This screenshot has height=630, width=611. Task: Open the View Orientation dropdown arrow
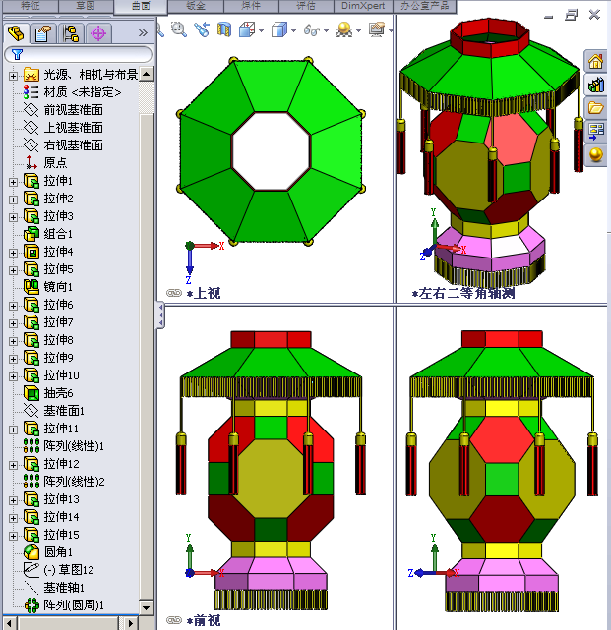pos(262,30)
